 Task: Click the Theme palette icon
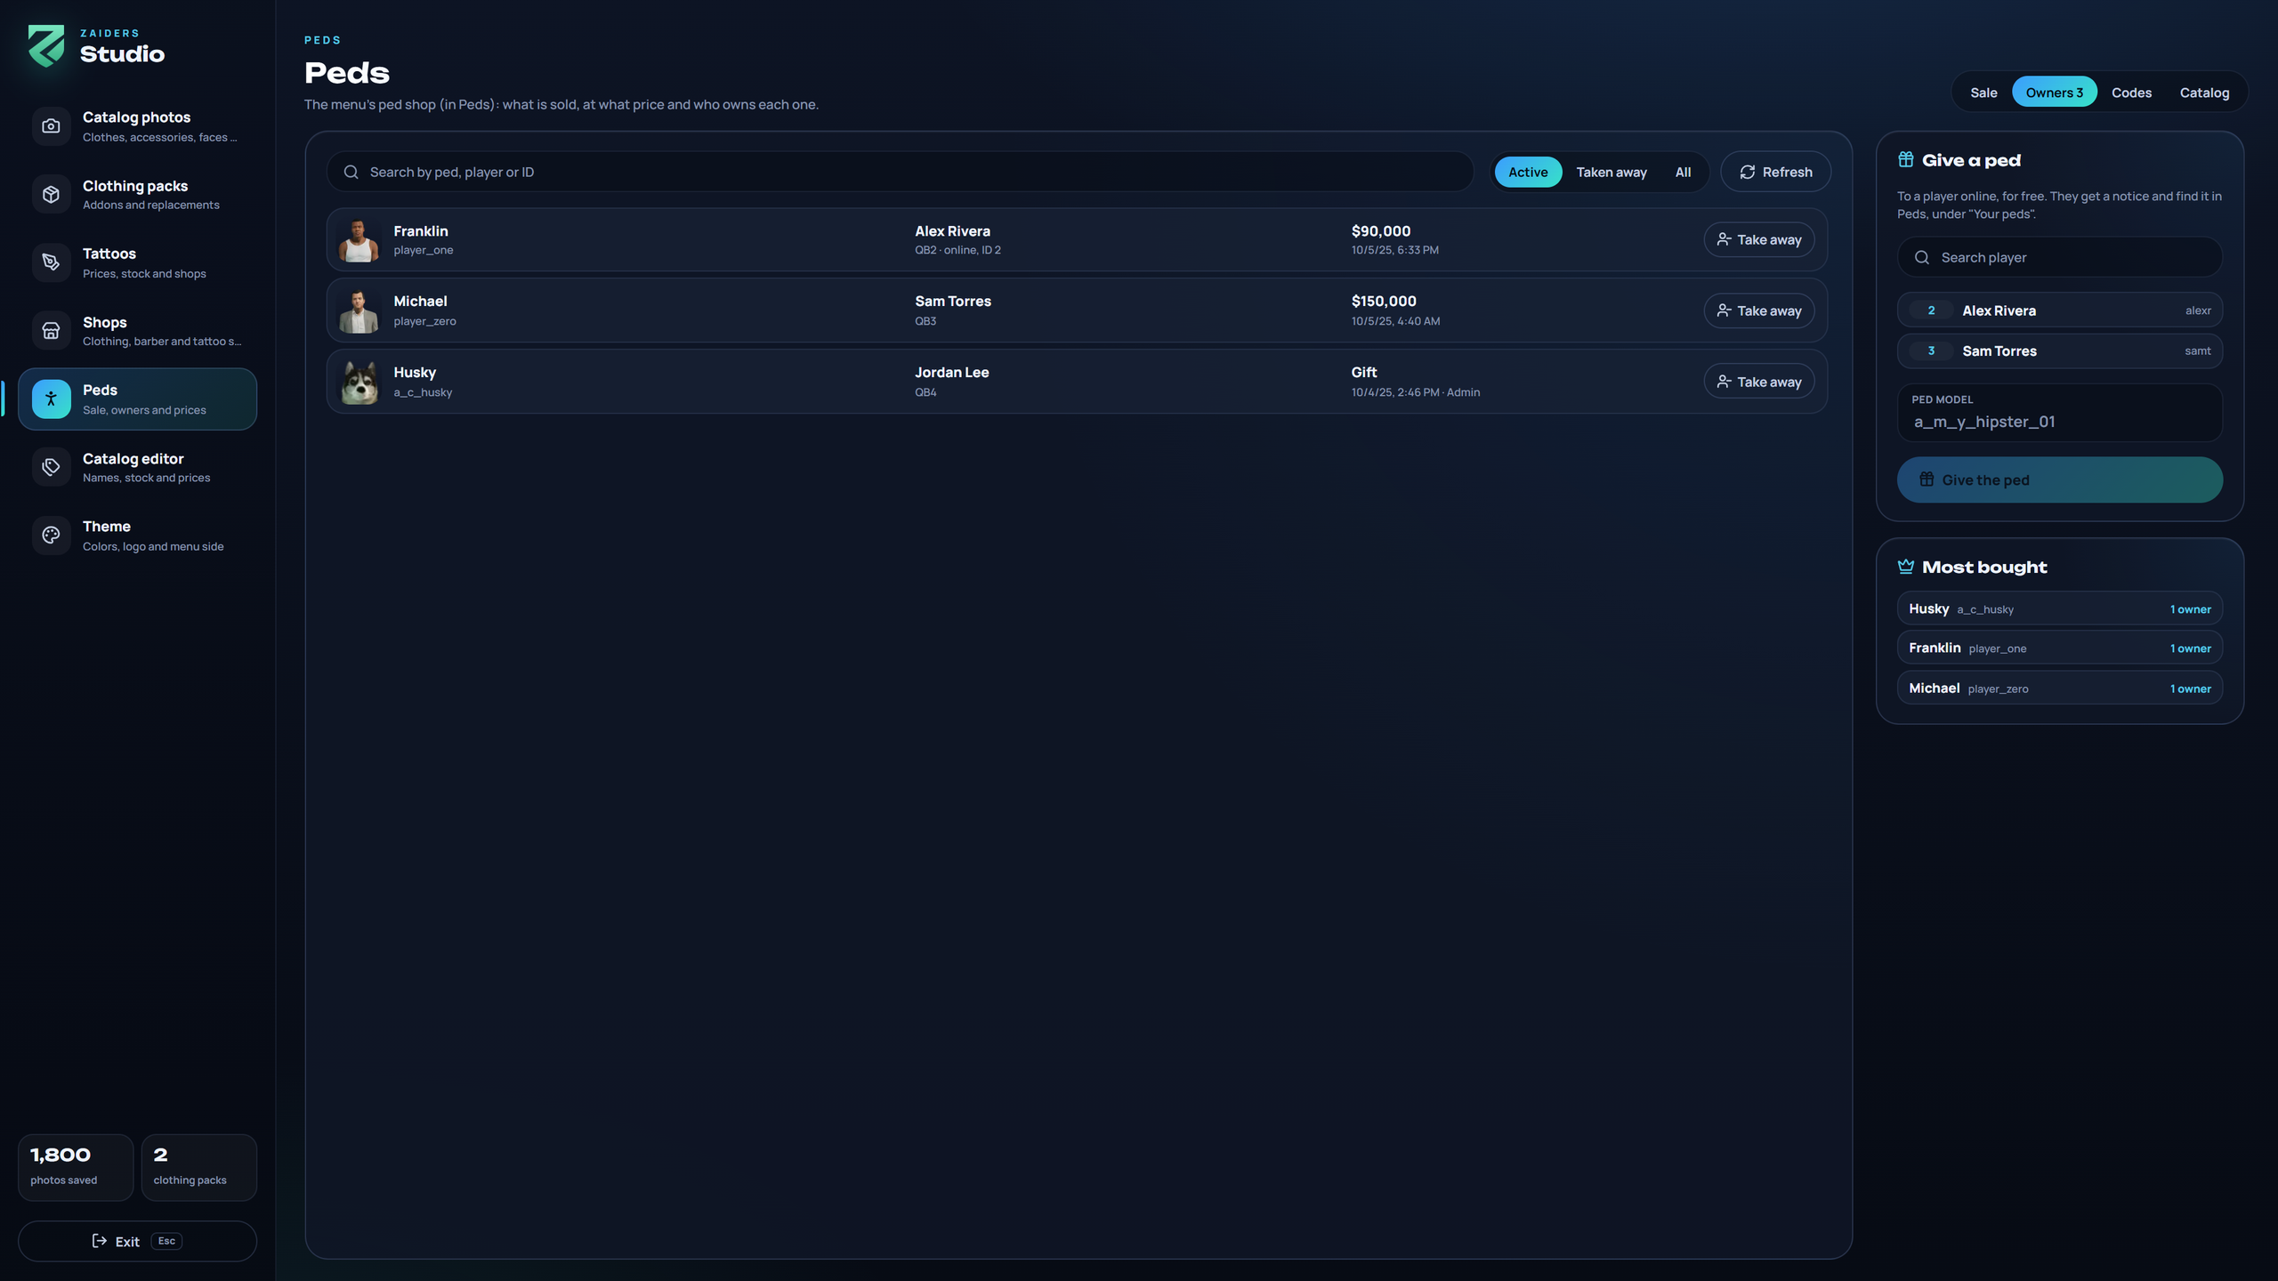(x=51, y=536)
